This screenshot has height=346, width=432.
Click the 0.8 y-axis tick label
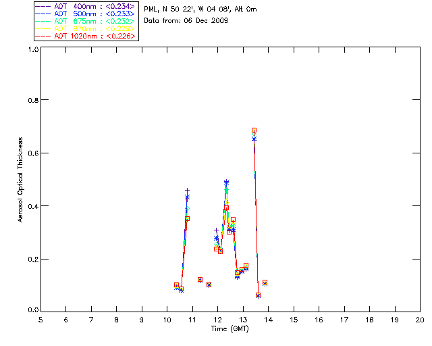tap(33, 100)
